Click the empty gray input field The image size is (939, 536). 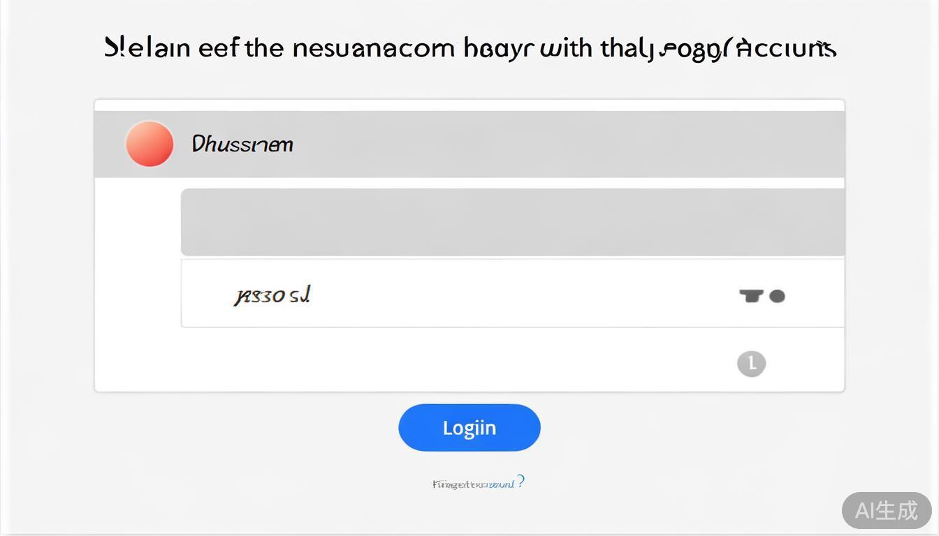[512, 222]
